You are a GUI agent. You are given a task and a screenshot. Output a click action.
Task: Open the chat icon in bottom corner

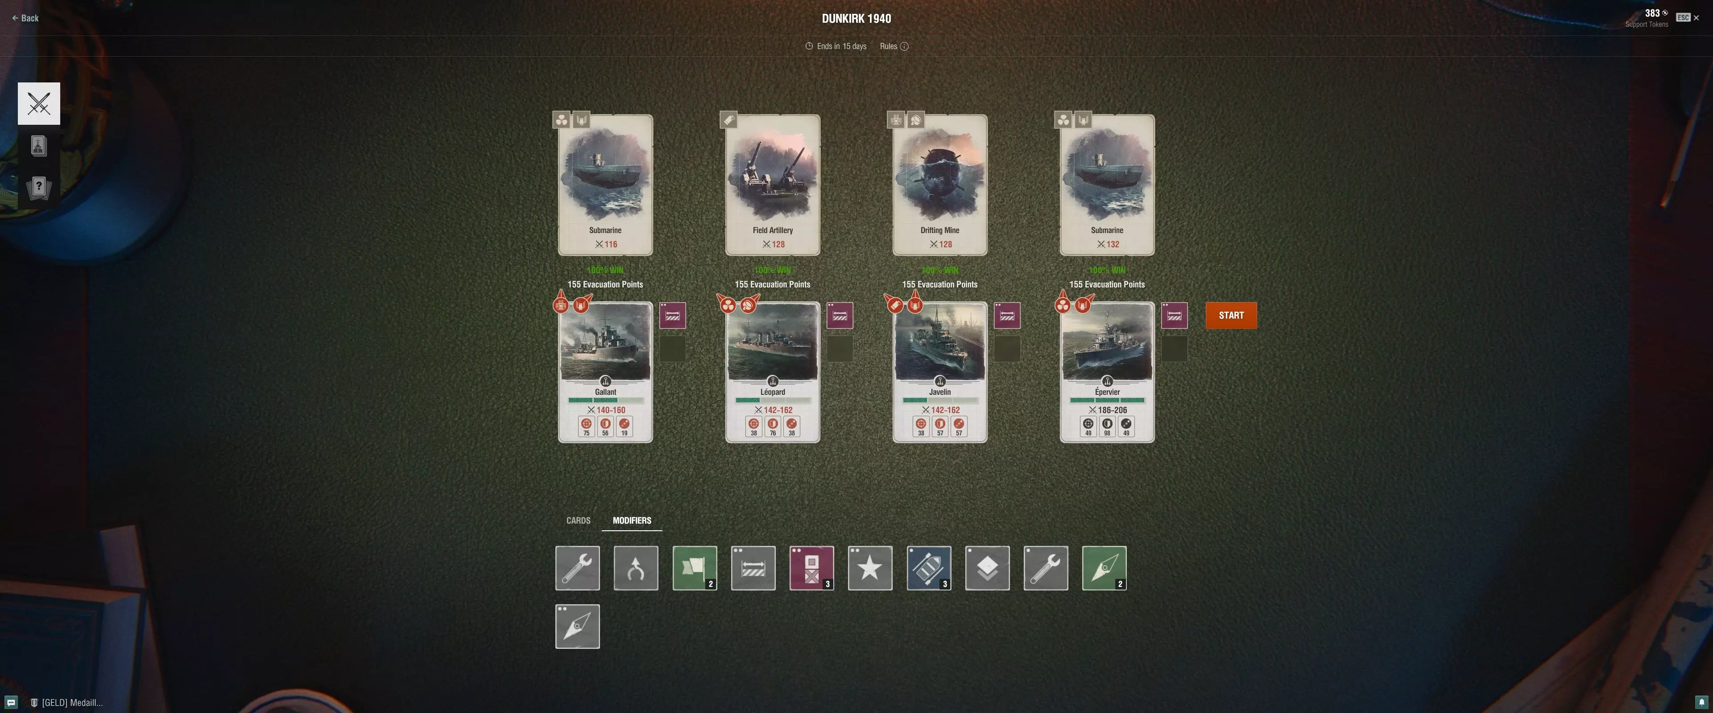pyautogui.click(x=11, y=702)
